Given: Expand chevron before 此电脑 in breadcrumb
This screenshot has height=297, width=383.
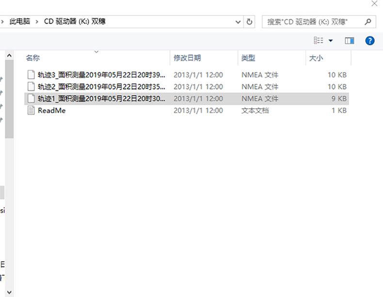Looking at the screenshot, I should point(2,22).
